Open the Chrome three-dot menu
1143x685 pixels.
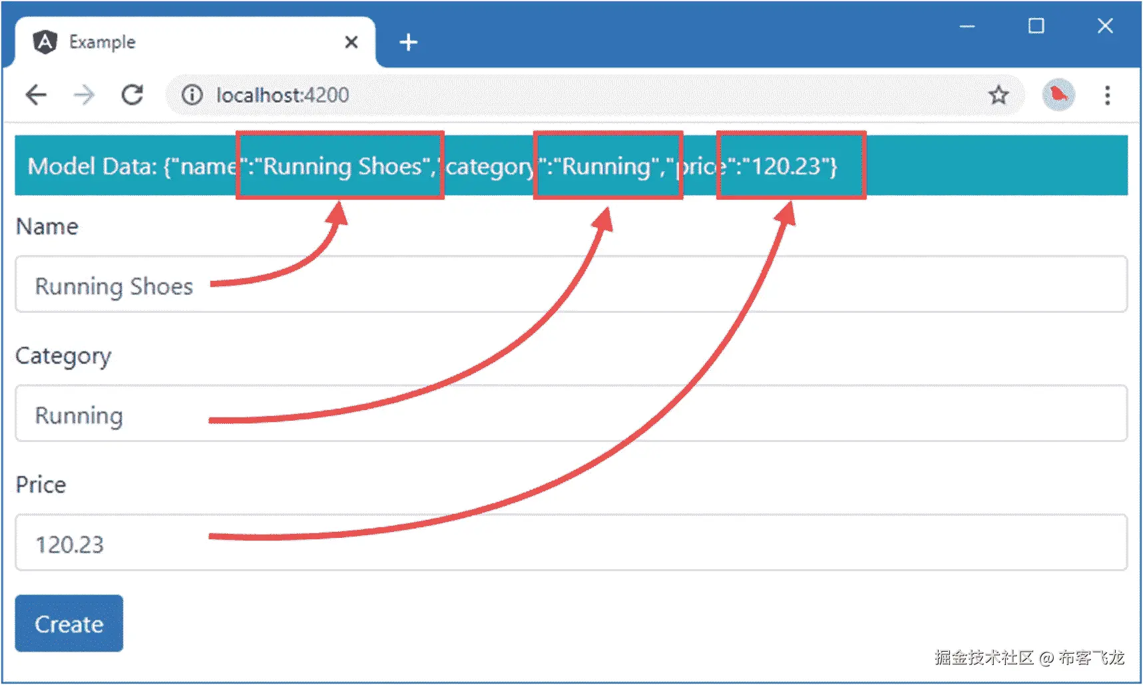pos(1107,95)
